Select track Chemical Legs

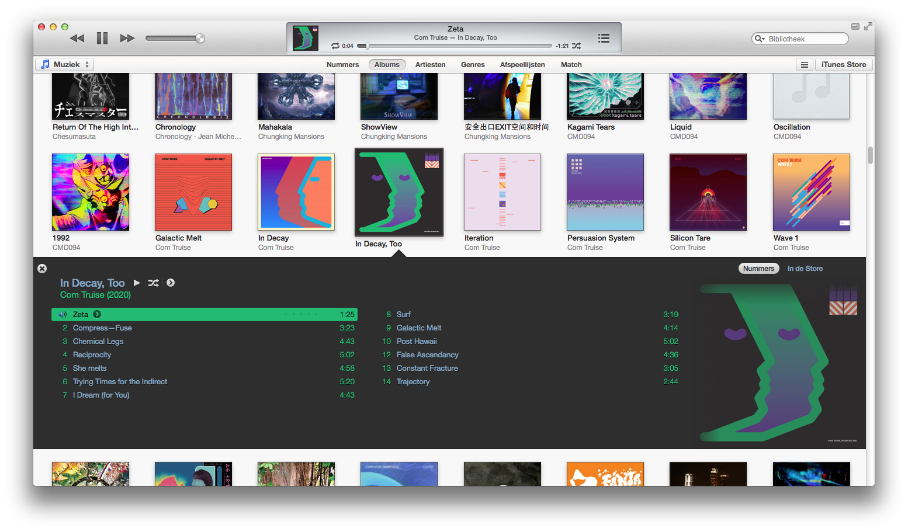click(x=205, y=341)
